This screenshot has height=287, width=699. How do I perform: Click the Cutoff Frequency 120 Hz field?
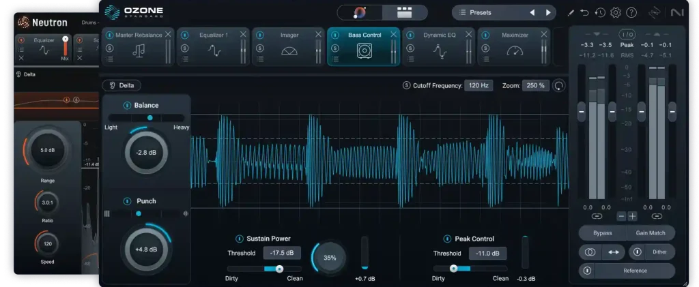tap(479, 85)
